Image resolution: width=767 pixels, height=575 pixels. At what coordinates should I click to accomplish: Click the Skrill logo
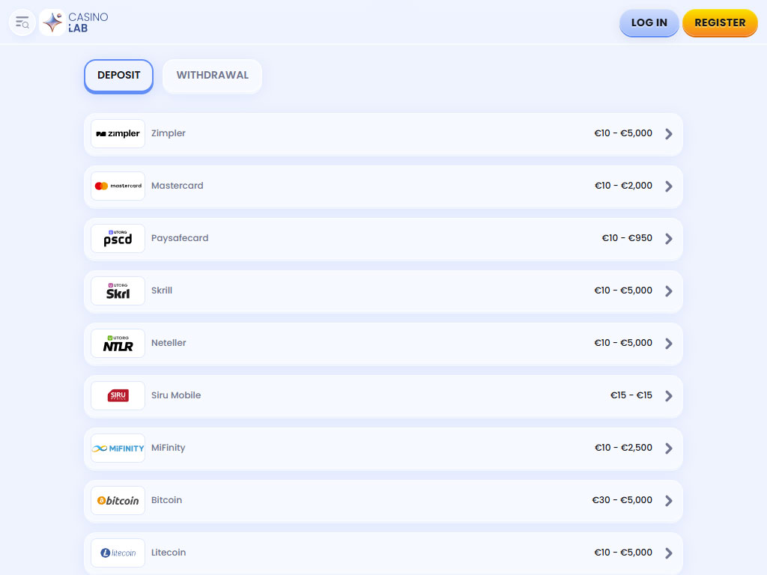tap(118, 291)
